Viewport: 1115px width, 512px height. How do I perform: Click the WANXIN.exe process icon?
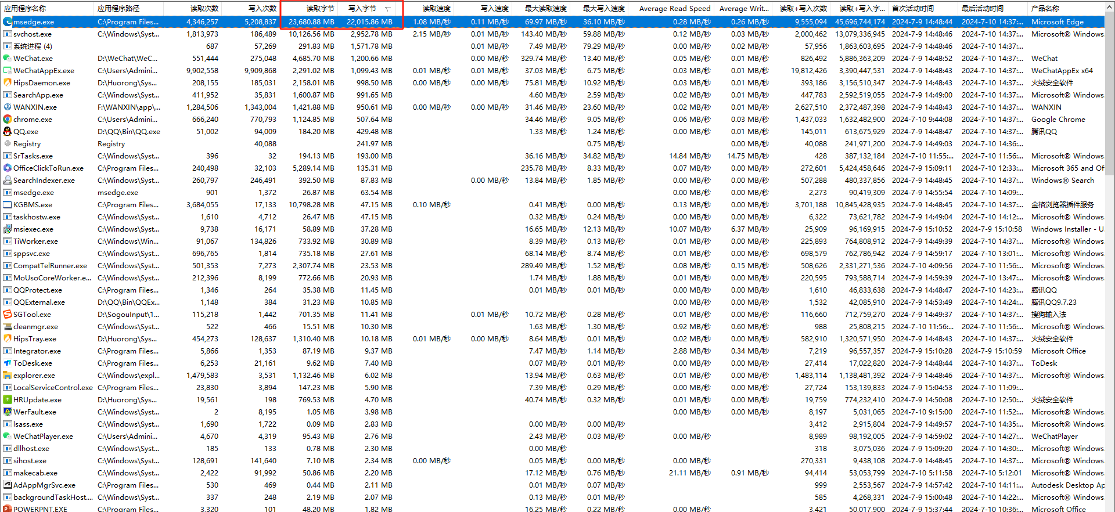tap(8, 107)
